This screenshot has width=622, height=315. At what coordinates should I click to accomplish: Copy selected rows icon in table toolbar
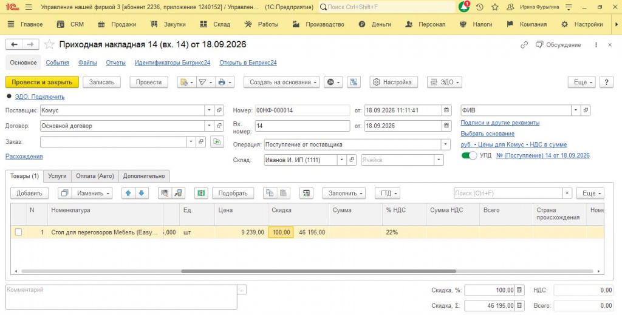pyautogui.click(x=270, y=193)
